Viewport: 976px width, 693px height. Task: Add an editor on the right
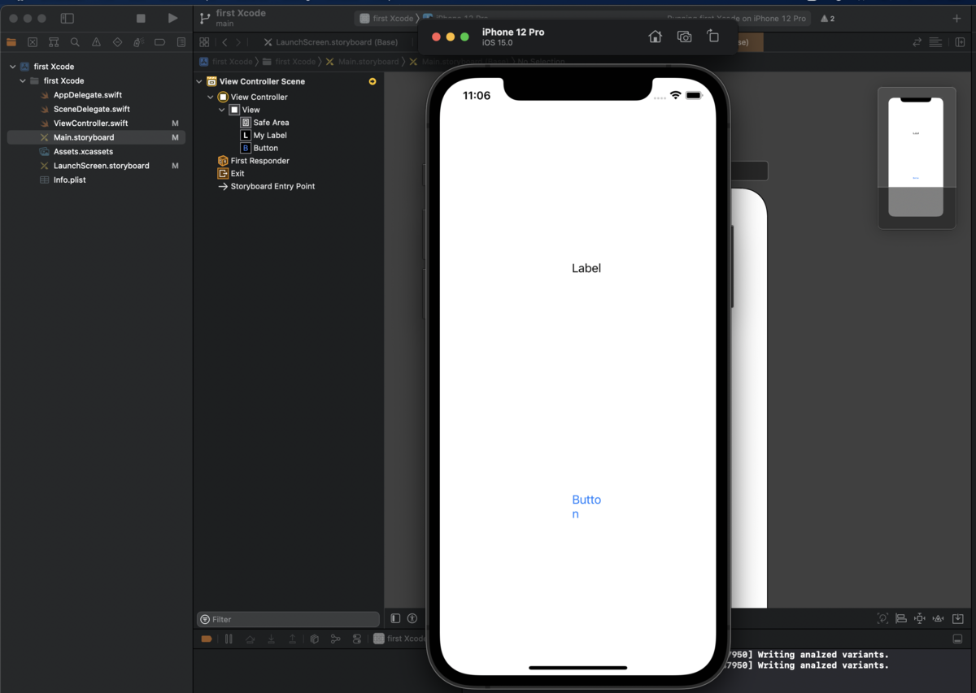[959, 42]
